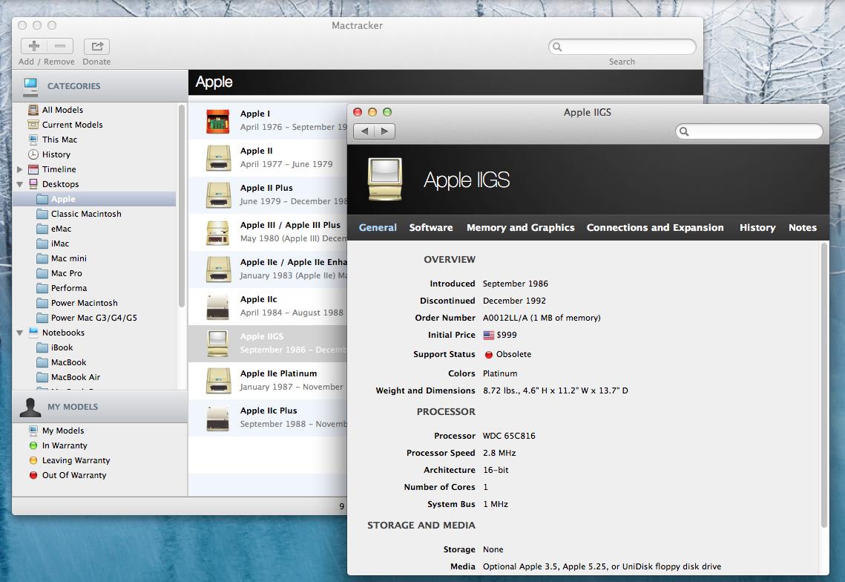Click the Mactracker main window search field
Image resolution: width=845 pixels, height=582 pixels.
[x=622, y=47]
